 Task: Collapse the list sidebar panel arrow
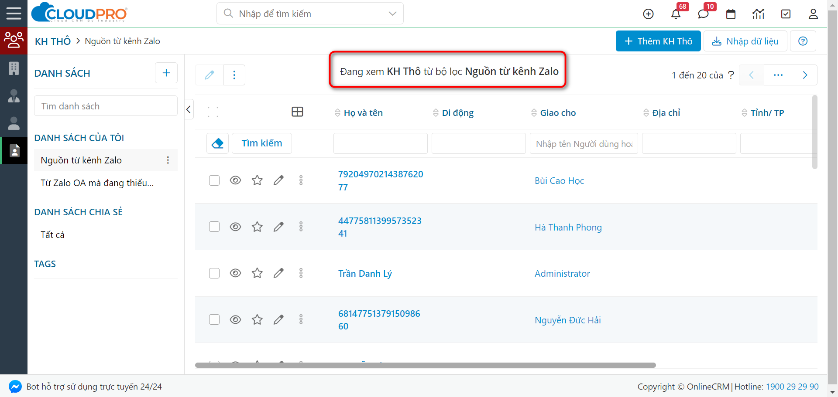click(x=189, y=109)
